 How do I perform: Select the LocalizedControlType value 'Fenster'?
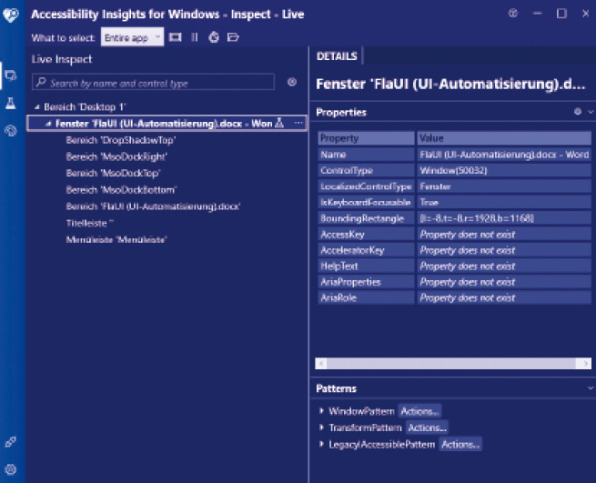tap(504, 186)
